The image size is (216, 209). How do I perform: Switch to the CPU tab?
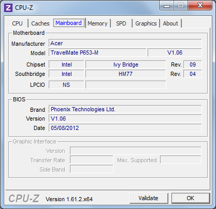(17, 23)
